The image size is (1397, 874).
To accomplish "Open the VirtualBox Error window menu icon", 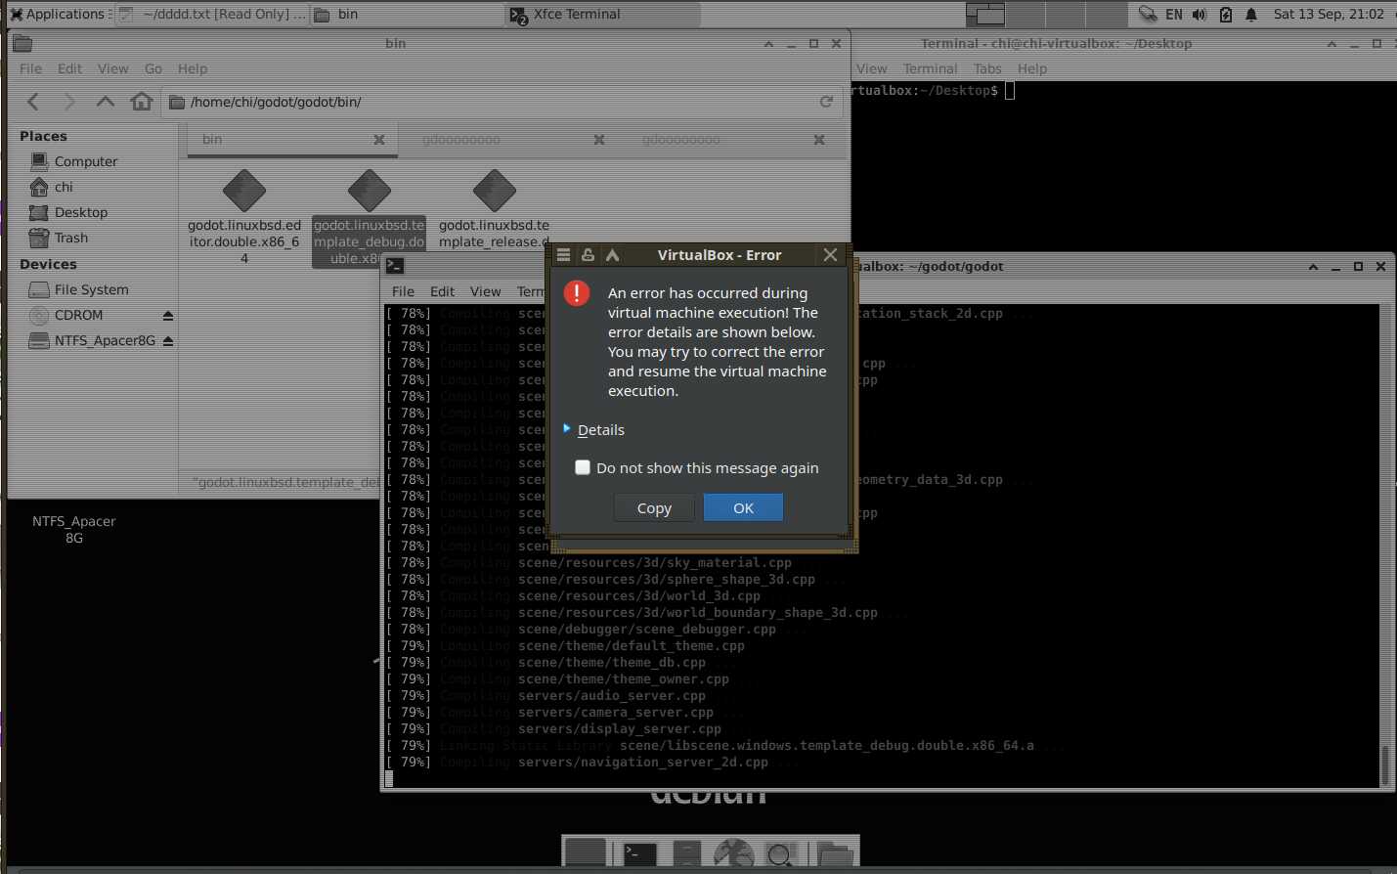I will pos(563,255).
